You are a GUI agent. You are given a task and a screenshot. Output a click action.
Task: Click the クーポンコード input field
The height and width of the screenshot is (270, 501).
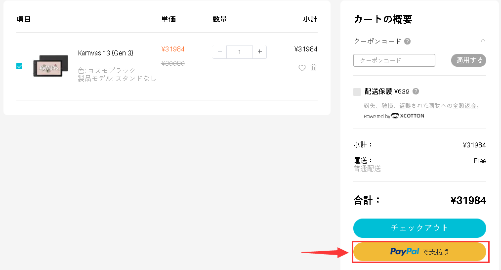pos(394,60)
